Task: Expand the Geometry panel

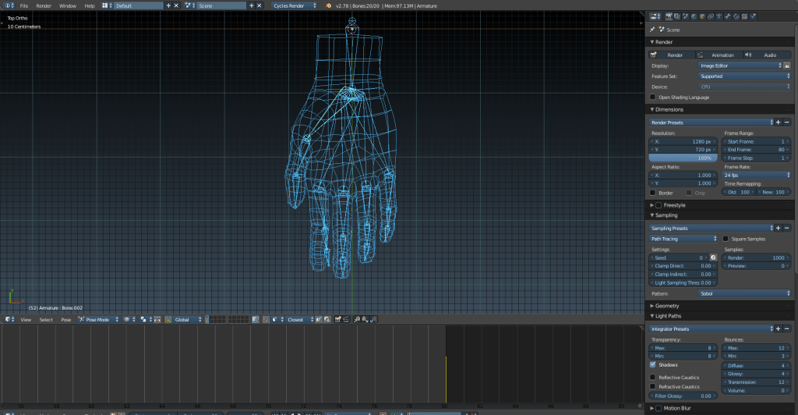Action: (x=667, y=306)
